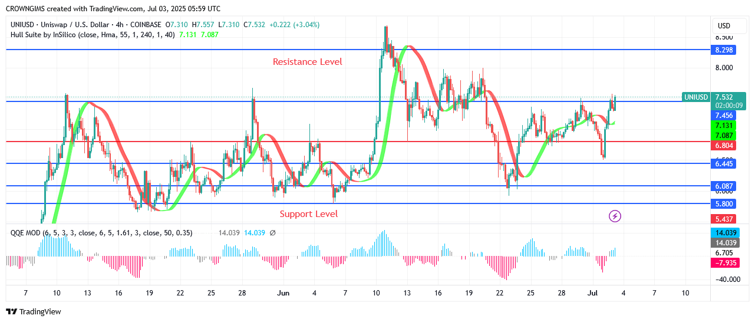
Task: Click the 8.000 price axis value
Action: [x=724, y=67]
